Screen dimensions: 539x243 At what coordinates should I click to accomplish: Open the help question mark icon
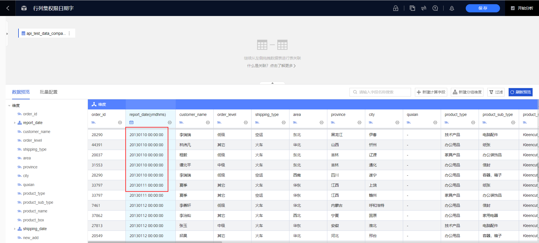pos(435,8)
